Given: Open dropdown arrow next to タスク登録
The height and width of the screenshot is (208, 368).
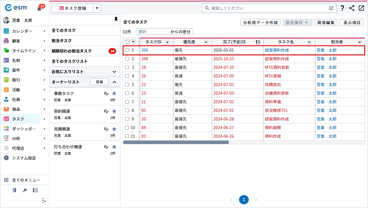Looking at the screenshot, I should tap(97, 8).
